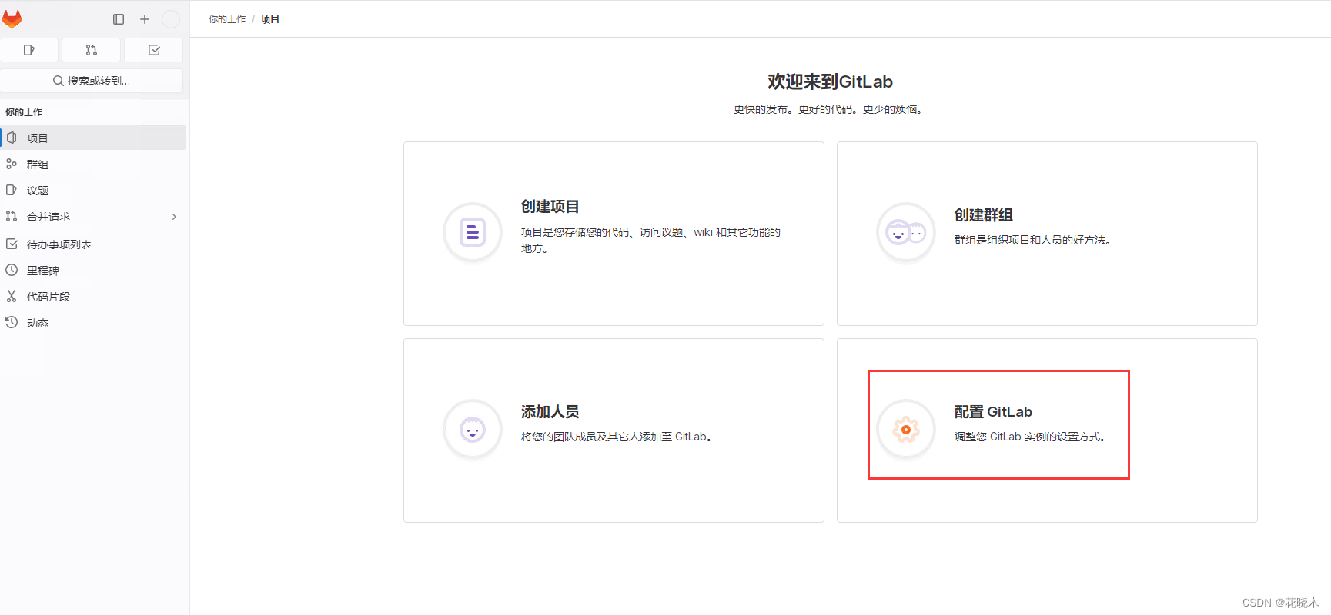Click the 创建项目 card title
The width and height of the screenshot is (1331, 615).
550,207
